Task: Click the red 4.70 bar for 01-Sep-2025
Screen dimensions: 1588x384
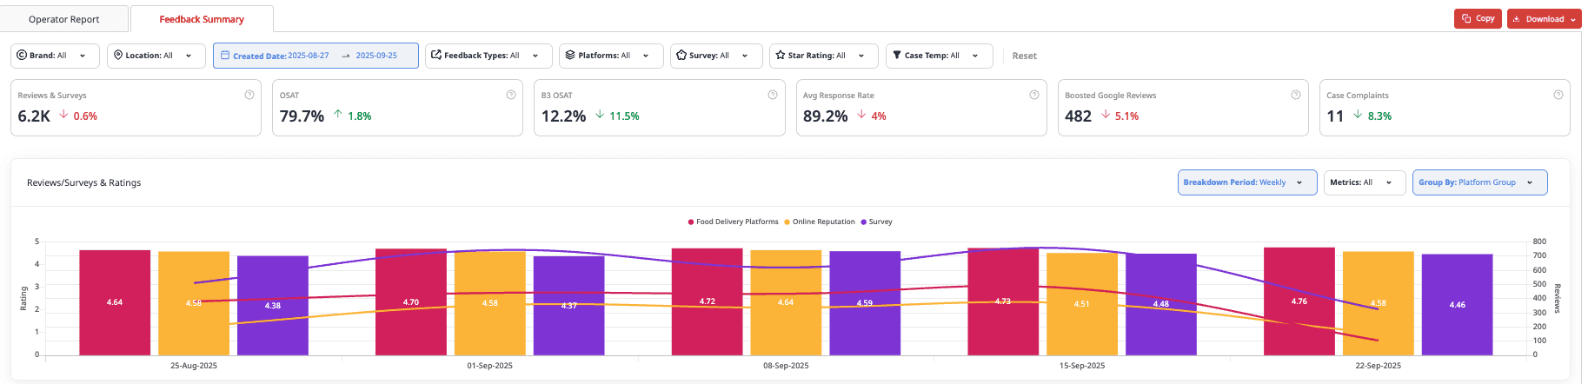Action: pos(411,302)
